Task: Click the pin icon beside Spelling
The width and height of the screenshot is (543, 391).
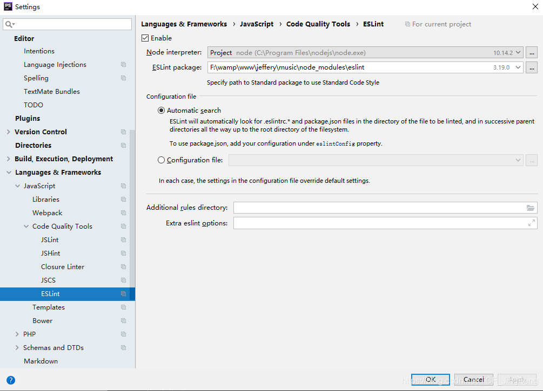Action: coord(123,78)
